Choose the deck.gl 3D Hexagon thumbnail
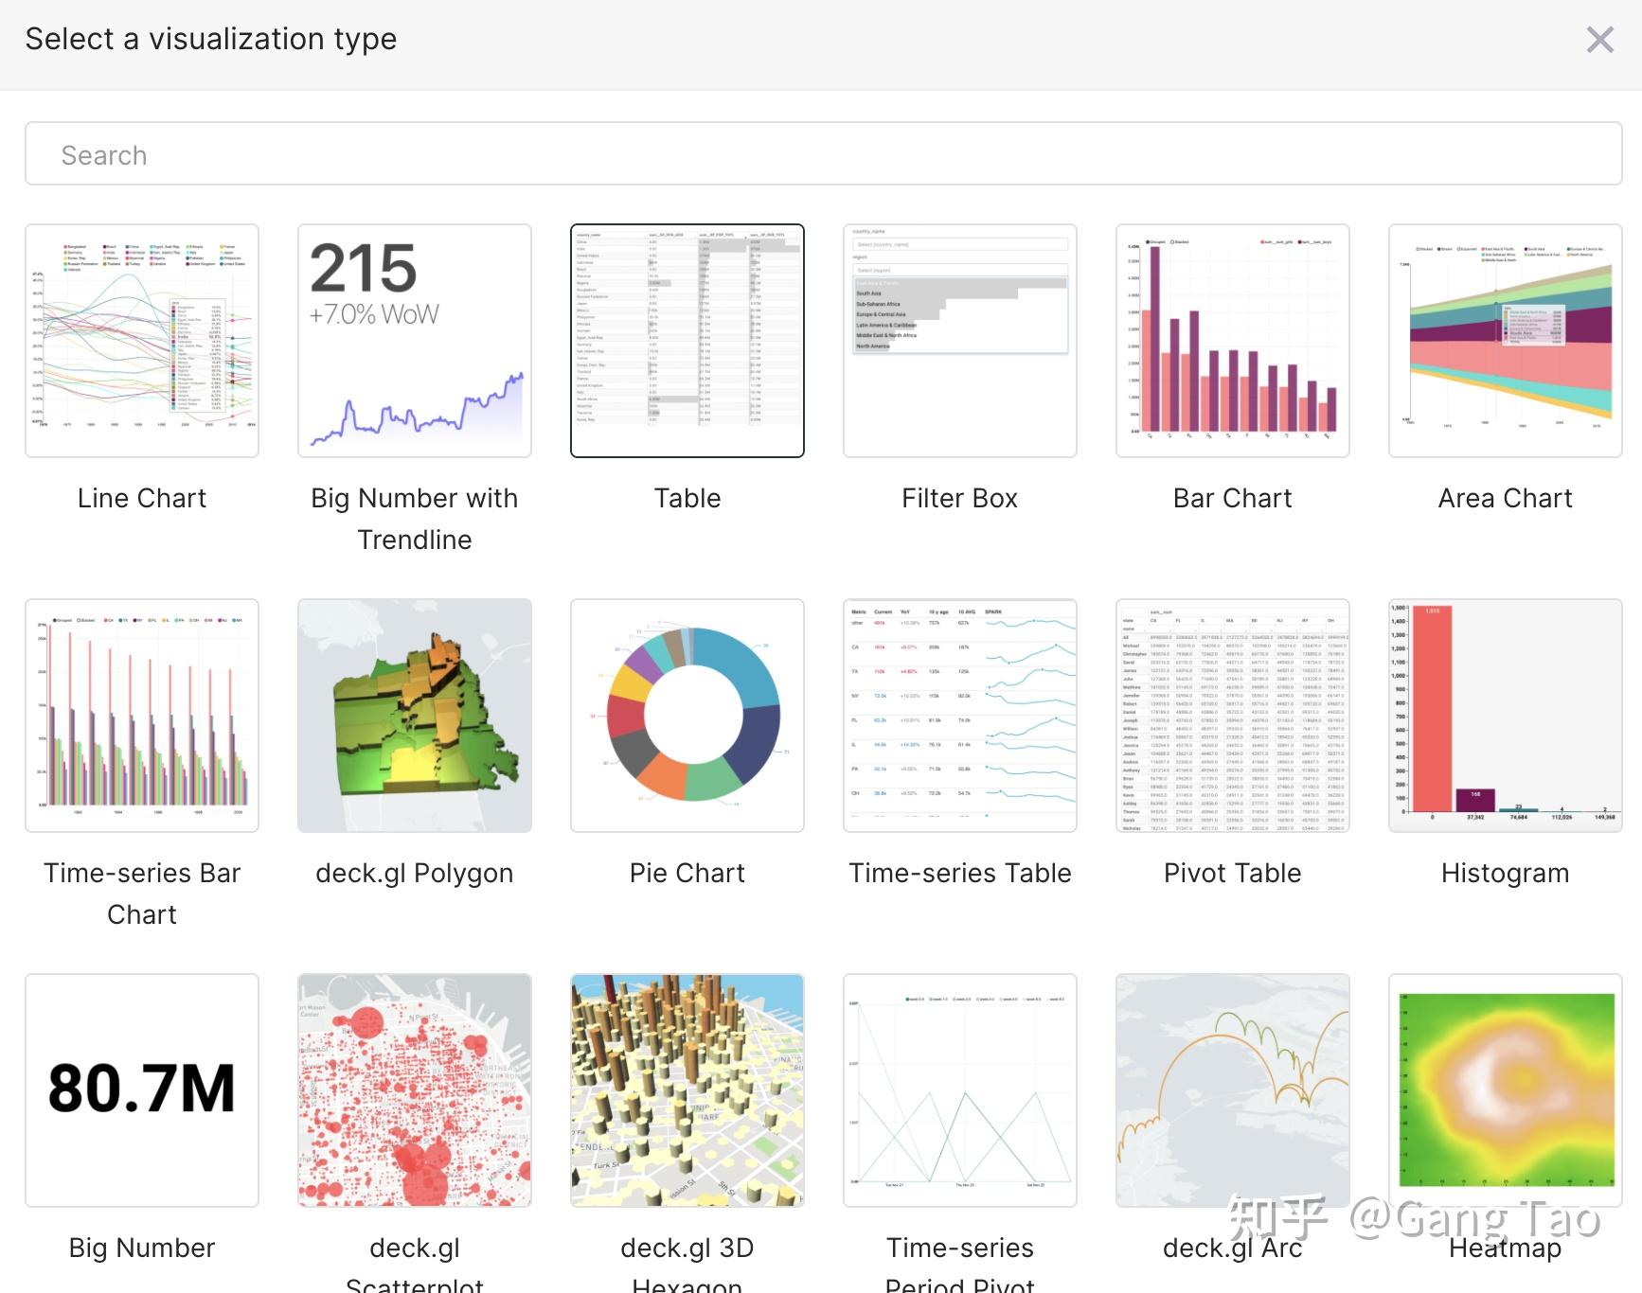 tap(687, 1090)
